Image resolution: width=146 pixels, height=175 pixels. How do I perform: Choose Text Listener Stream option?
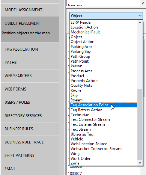click(103, 124)
